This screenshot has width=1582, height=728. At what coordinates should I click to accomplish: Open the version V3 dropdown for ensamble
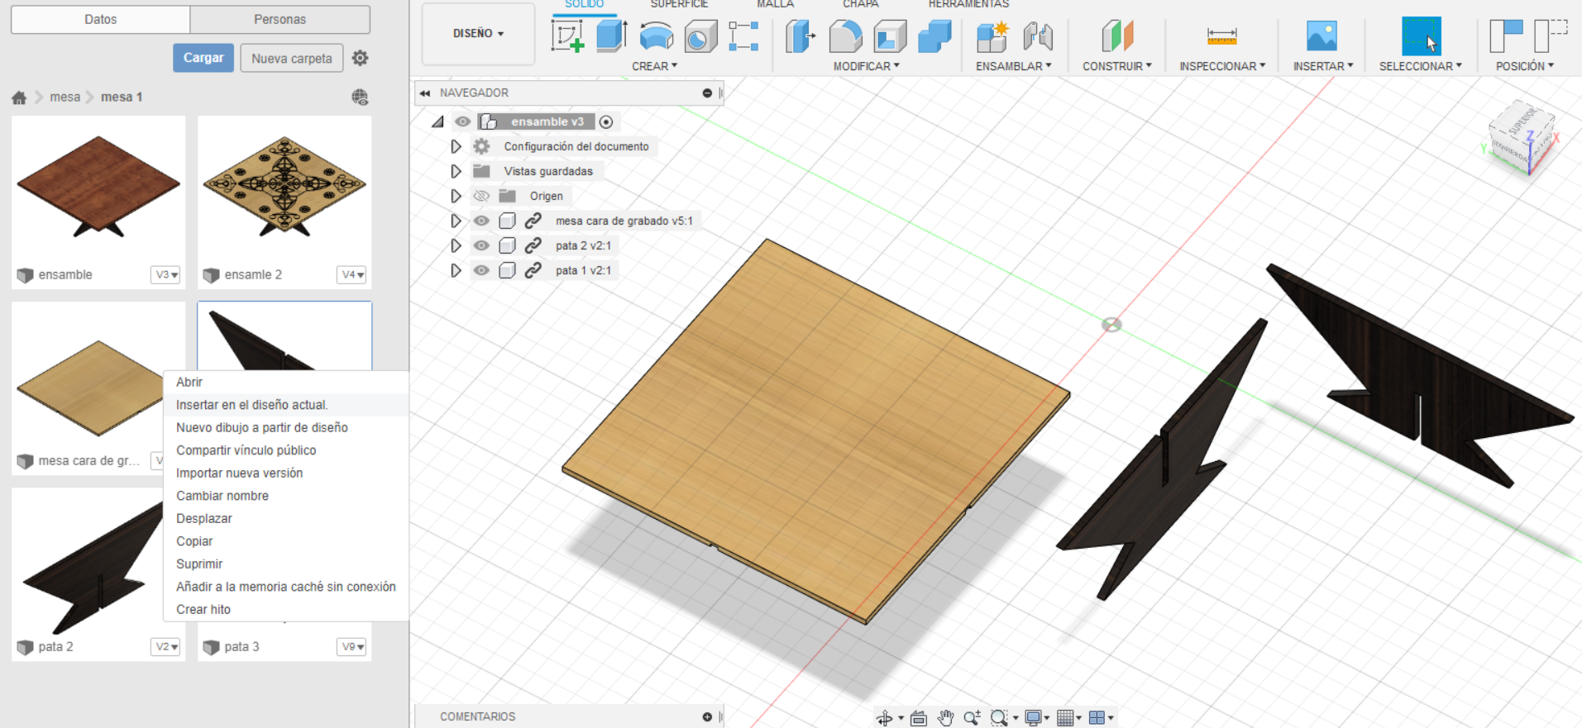[x=166, y=275]
